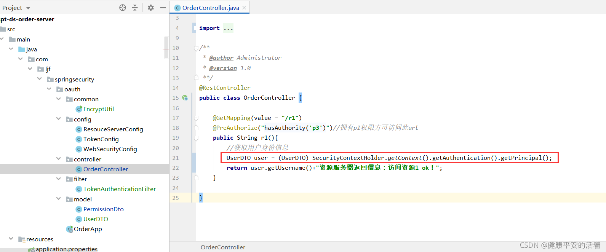Click the @author Javadoc tag
Screen dimensions: 606x252
tap(221, 57)
